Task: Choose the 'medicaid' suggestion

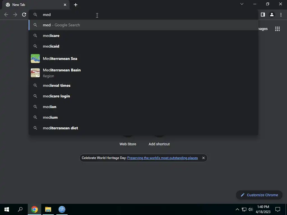Action: 143,46
